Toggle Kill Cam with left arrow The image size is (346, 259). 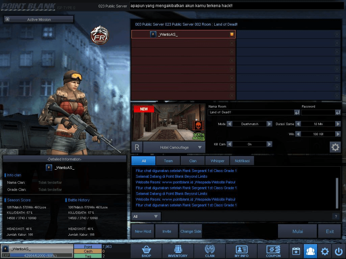[x=229, y=144]
